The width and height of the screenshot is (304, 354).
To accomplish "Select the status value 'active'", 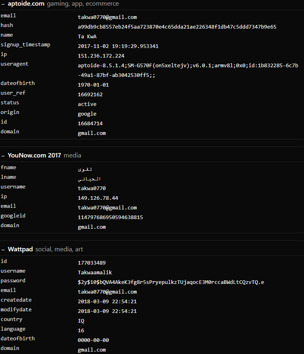I will click(87, 104).
